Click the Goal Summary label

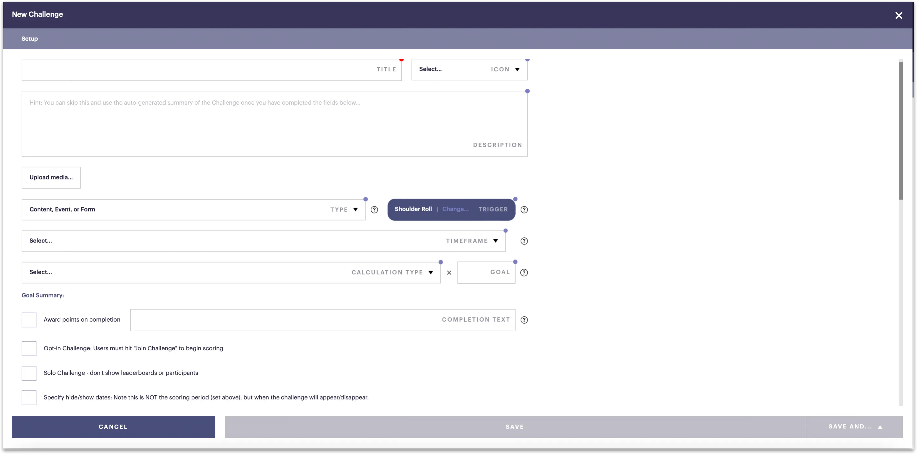pos(43,295)
